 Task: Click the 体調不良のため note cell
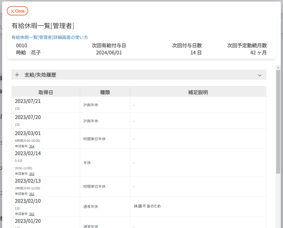coord(147,206)
